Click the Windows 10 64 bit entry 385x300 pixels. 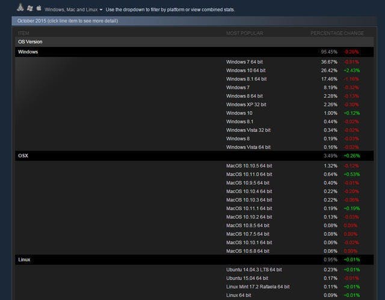pos(246,71)
